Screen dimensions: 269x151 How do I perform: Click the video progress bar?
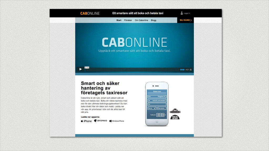point(133,70)
